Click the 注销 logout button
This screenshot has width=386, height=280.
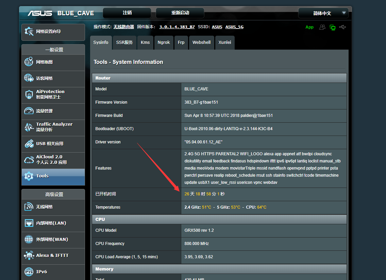pyautogui.click(x=127, y=13)
